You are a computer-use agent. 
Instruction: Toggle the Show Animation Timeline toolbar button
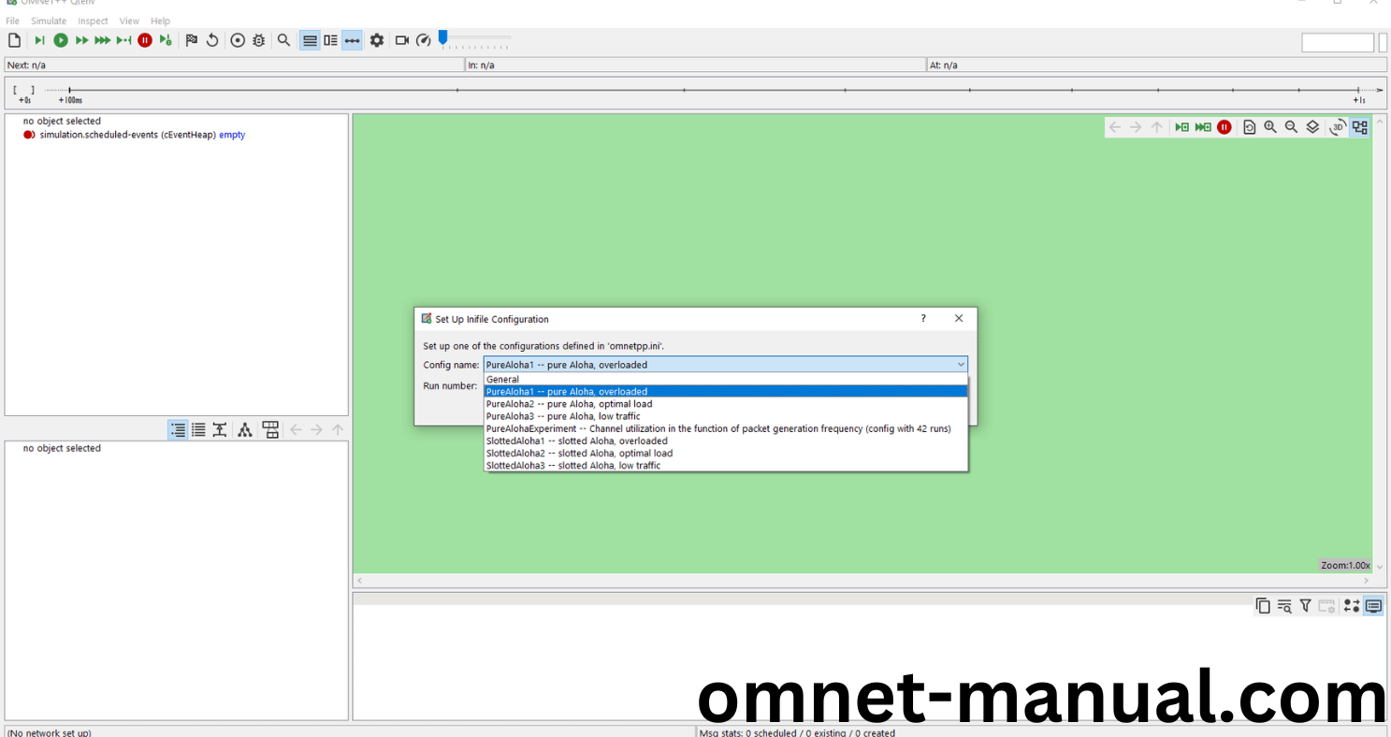[x=352, y=40]
